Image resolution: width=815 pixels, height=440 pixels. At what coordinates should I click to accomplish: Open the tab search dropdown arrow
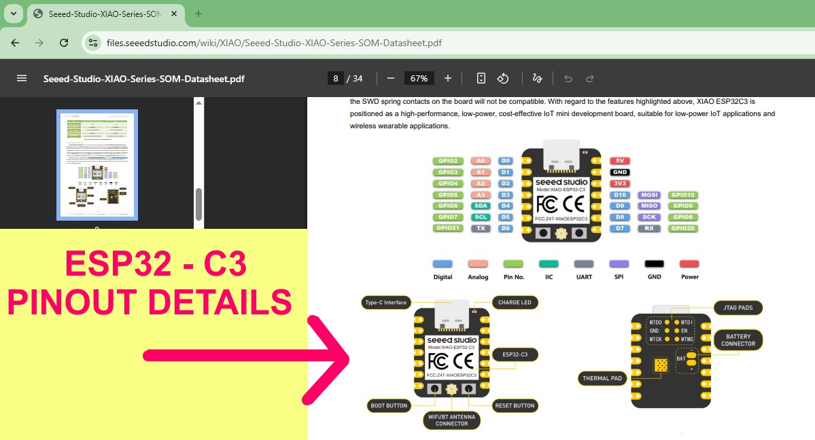(x=14, y=14)
